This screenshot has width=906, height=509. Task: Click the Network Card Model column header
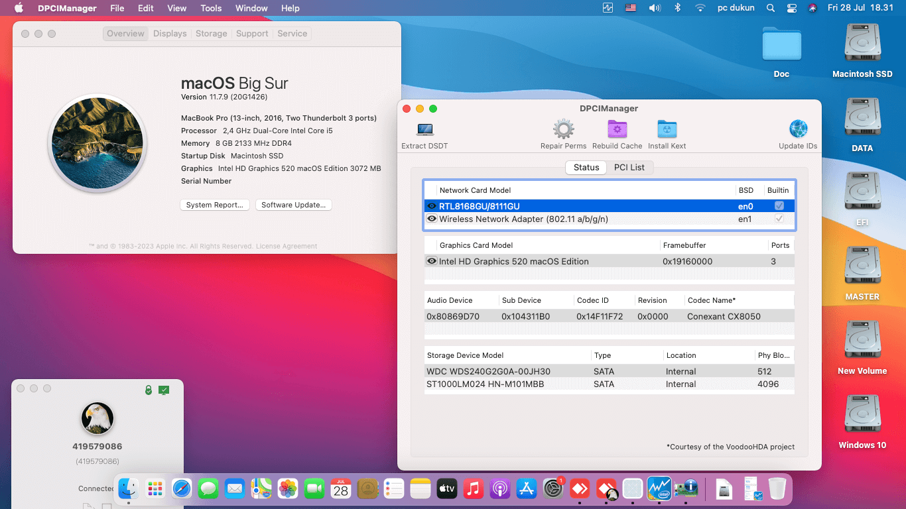point(586,190)
